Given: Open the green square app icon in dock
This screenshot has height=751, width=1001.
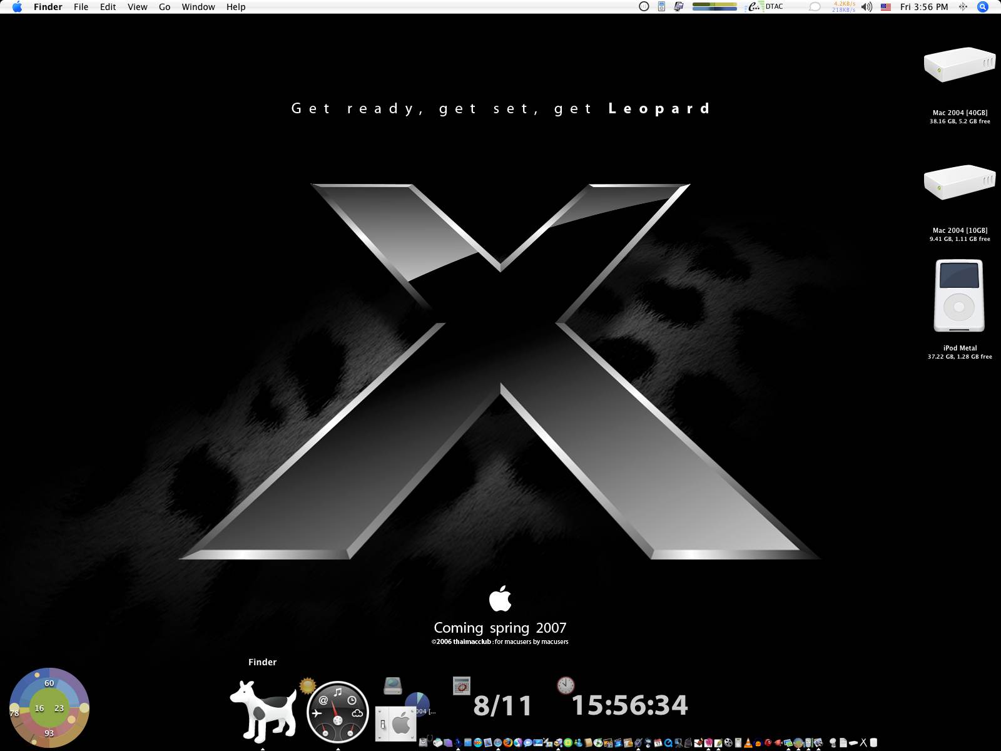Looking at the screenshot, I should (x=568, y=742).
